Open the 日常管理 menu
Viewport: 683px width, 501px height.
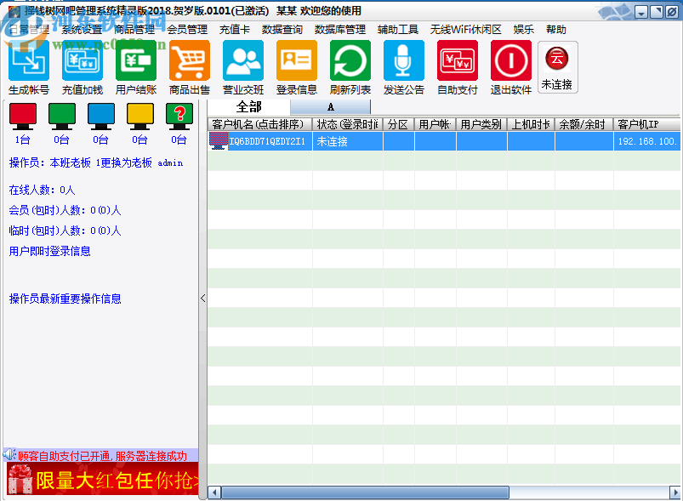pyautogui.click(x=29, y=30)
